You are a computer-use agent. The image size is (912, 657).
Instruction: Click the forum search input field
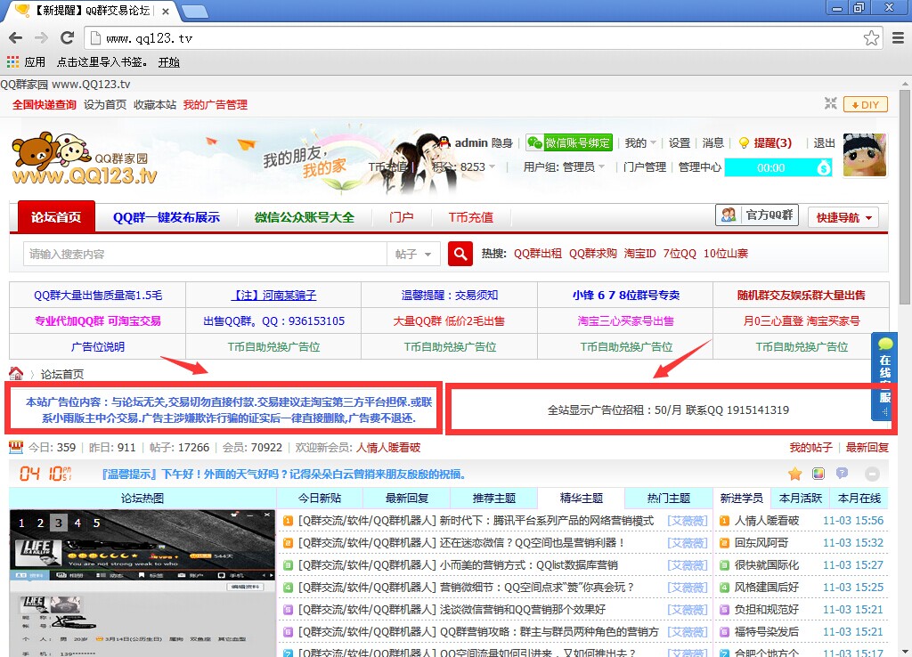pyautogui.click(x=205, y=254)
